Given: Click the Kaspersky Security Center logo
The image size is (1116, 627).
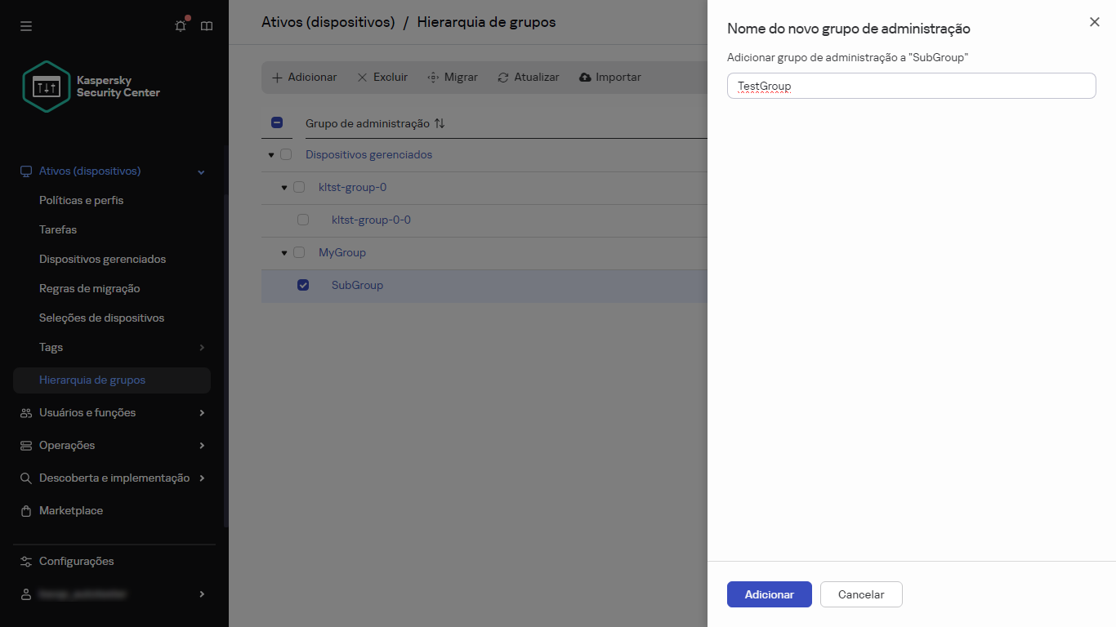Looking at the screenshot, I should click(x=47, y=86).
